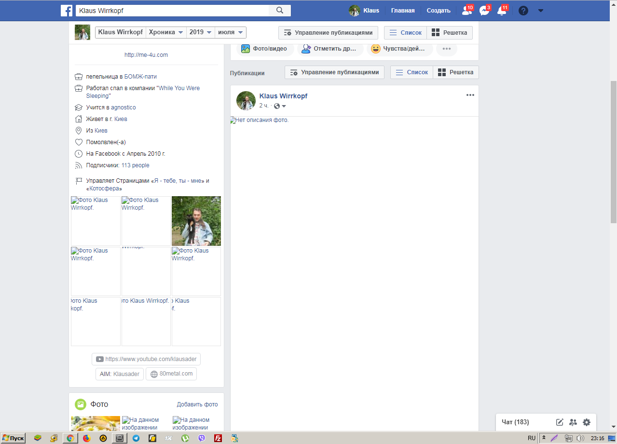The image size is (617, 444).
Task: Click create group icon in chat bar
Action: click(573, 422)
